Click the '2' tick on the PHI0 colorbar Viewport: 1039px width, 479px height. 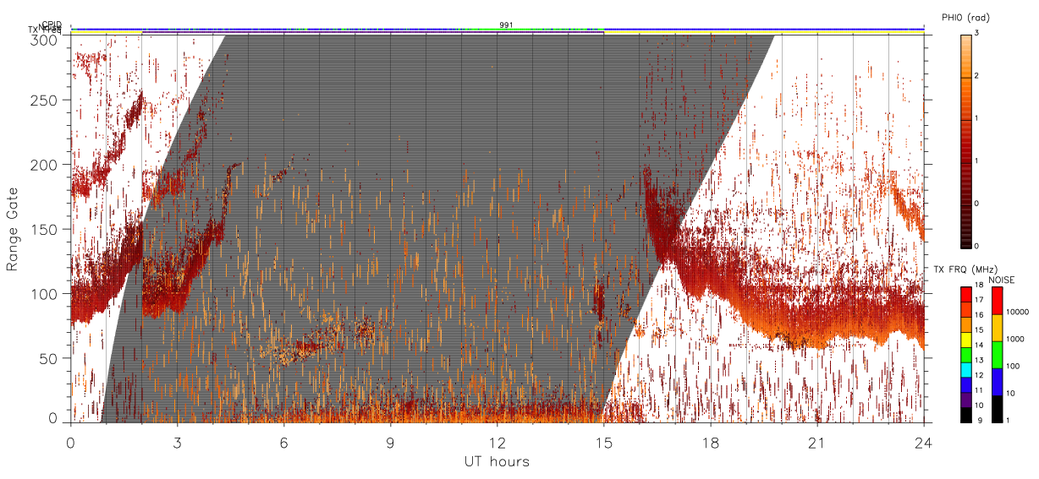(978, 78)
